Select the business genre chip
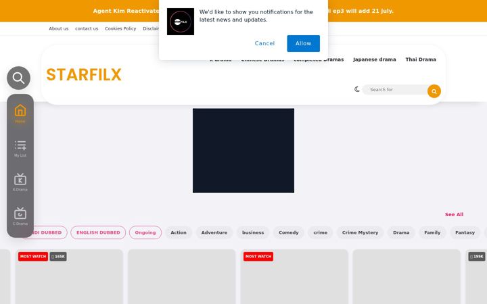 tap(253, 232)
